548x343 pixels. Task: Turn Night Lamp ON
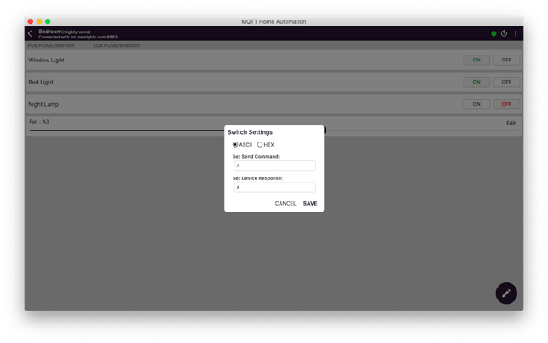pos(476,104)
